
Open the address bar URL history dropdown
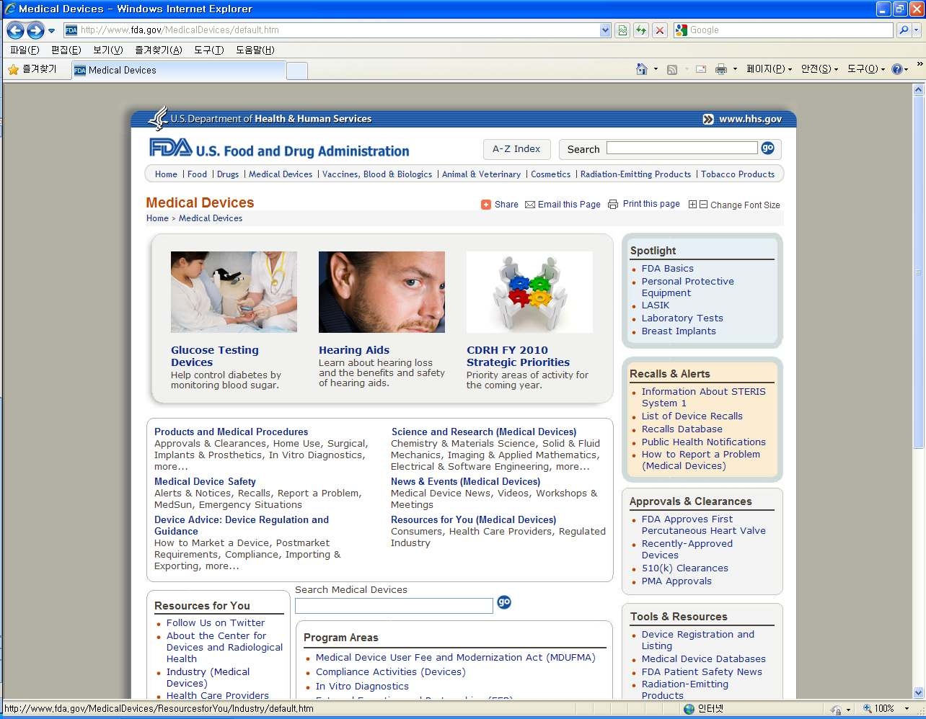tap(605, 30)
